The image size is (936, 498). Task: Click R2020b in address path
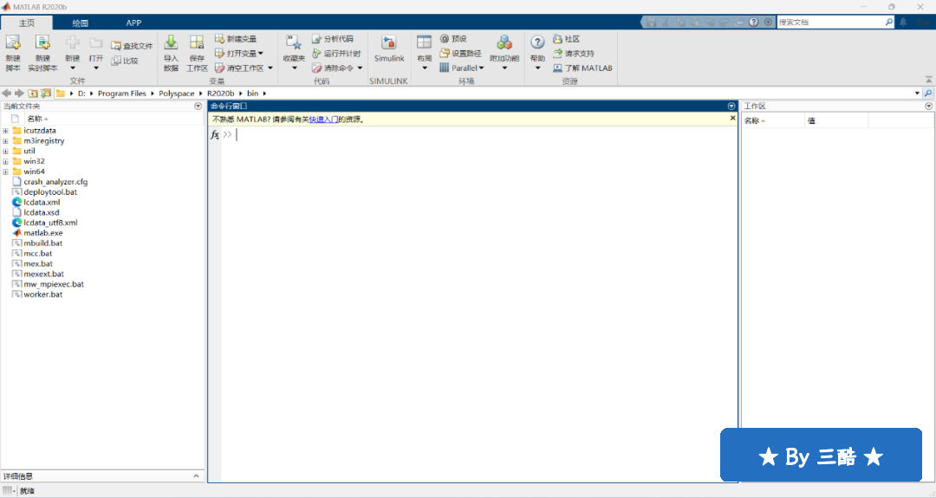220,93
